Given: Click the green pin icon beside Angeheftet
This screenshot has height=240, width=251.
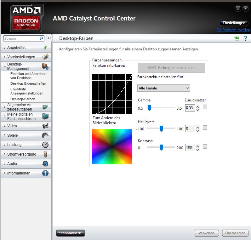Looking at the screenshot, I should coord(45,48).
